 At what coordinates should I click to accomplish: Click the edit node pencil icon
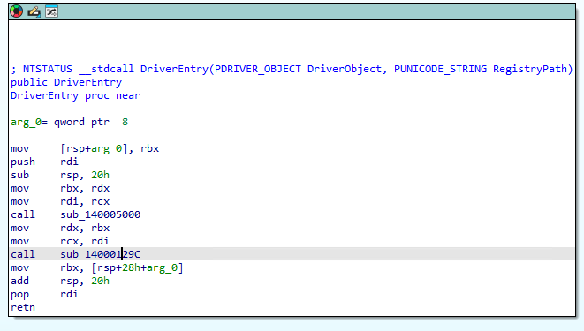34,11
